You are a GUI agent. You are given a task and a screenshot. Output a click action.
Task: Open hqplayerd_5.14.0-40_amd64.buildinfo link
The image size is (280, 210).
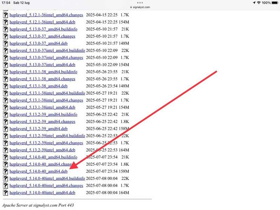(x=43, y=157)
